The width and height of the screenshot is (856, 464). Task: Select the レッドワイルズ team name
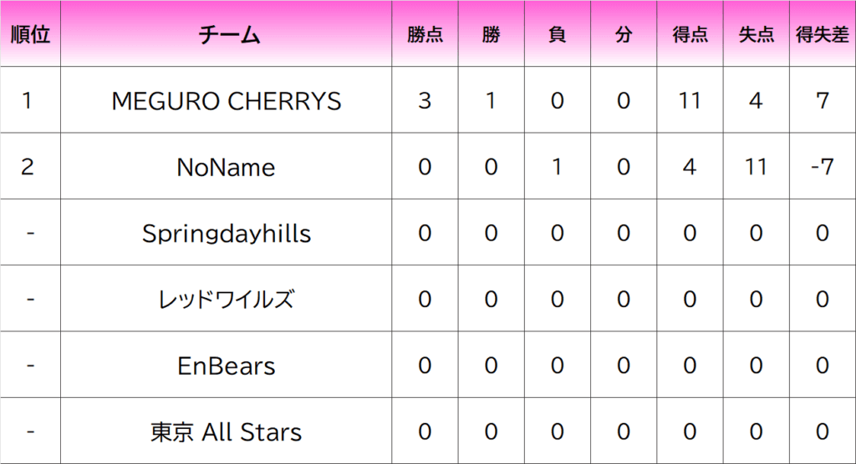(227, 300)
